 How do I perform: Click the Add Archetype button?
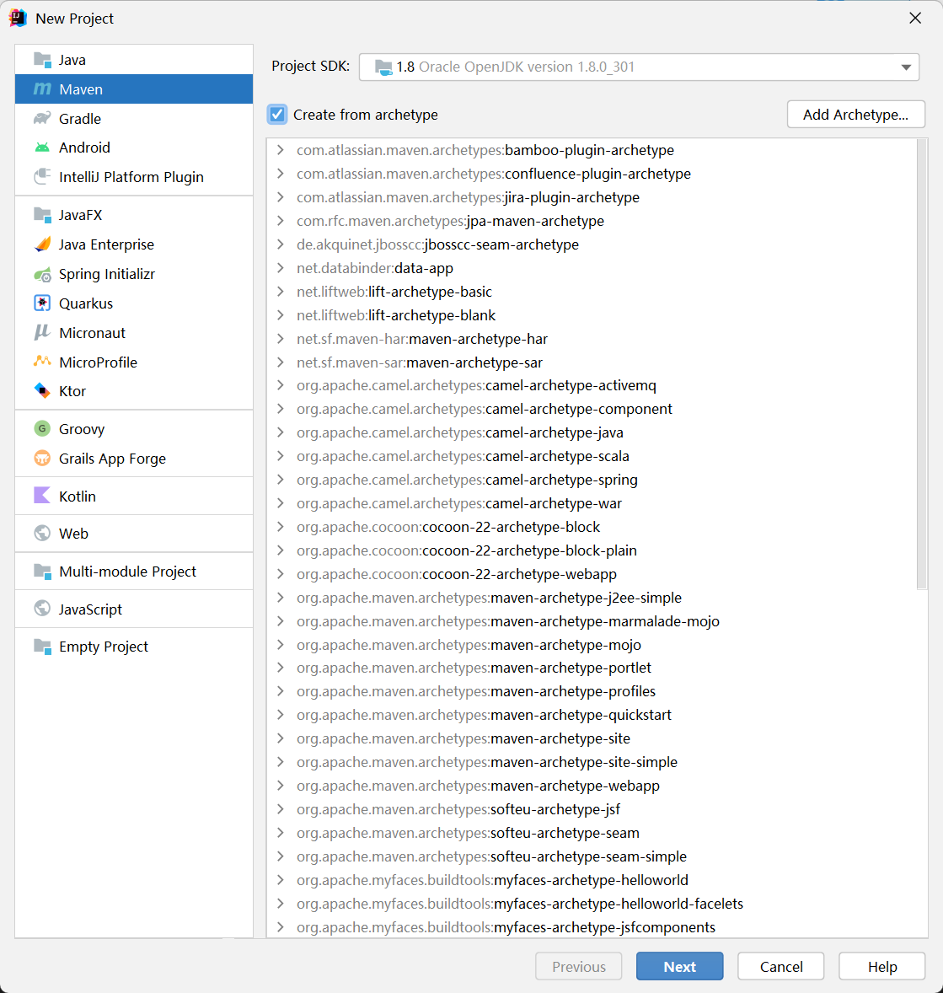pyautogui.click(x=855, y=115)
